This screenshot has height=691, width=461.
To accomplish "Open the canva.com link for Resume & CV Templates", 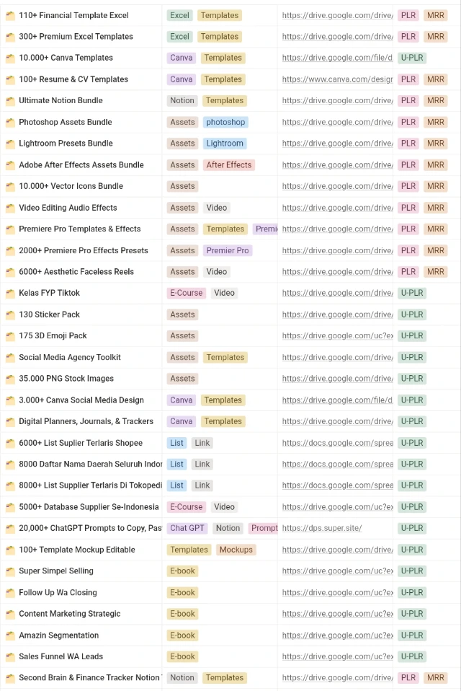I will [337, 79].
